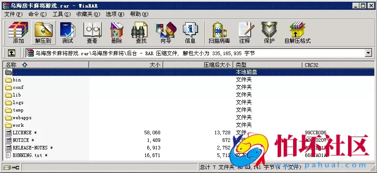Select the temp folder name

tap(18, 110)
